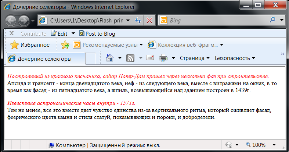This screenshot has height=152, width=289.
Task: Refresh the page with the refresh icon
Action: (138, 20)
